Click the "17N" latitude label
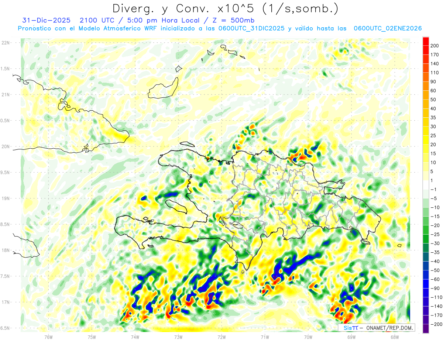The image size is (443, 342). [x=6, y=302]
